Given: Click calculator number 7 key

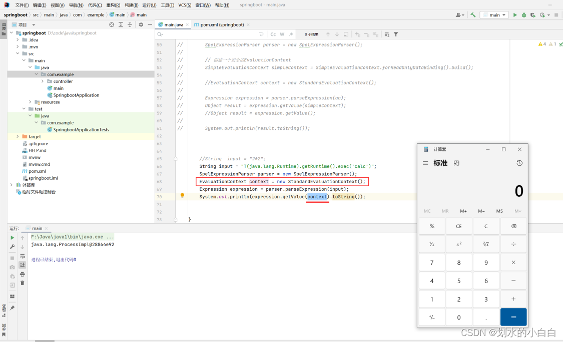Looking at the screenshot, I should 431,263.
